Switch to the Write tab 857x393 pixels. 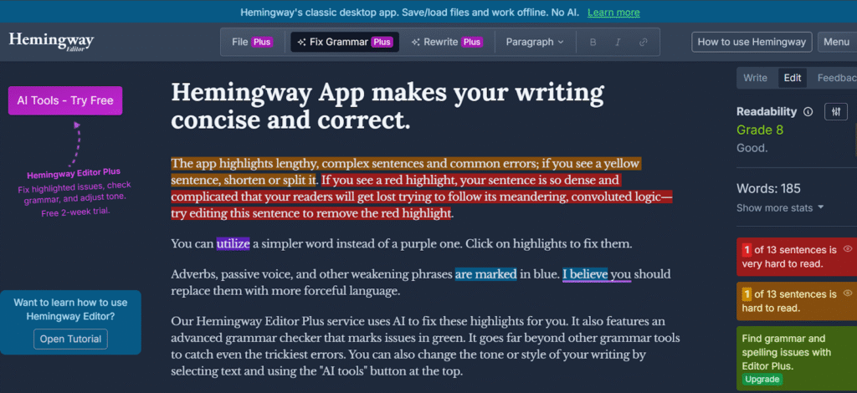pyautogui.click(x=755, y=78)
